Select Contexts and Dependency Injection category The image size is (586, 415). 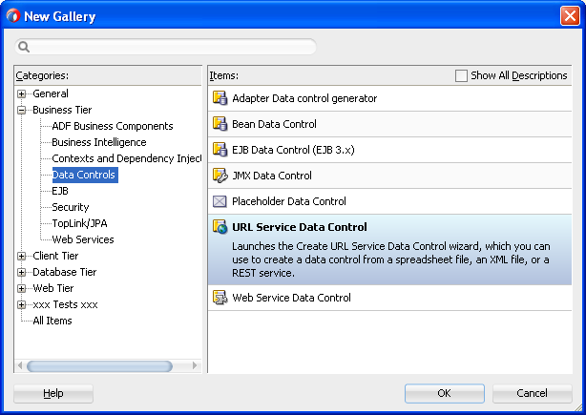tap(126, 158)
